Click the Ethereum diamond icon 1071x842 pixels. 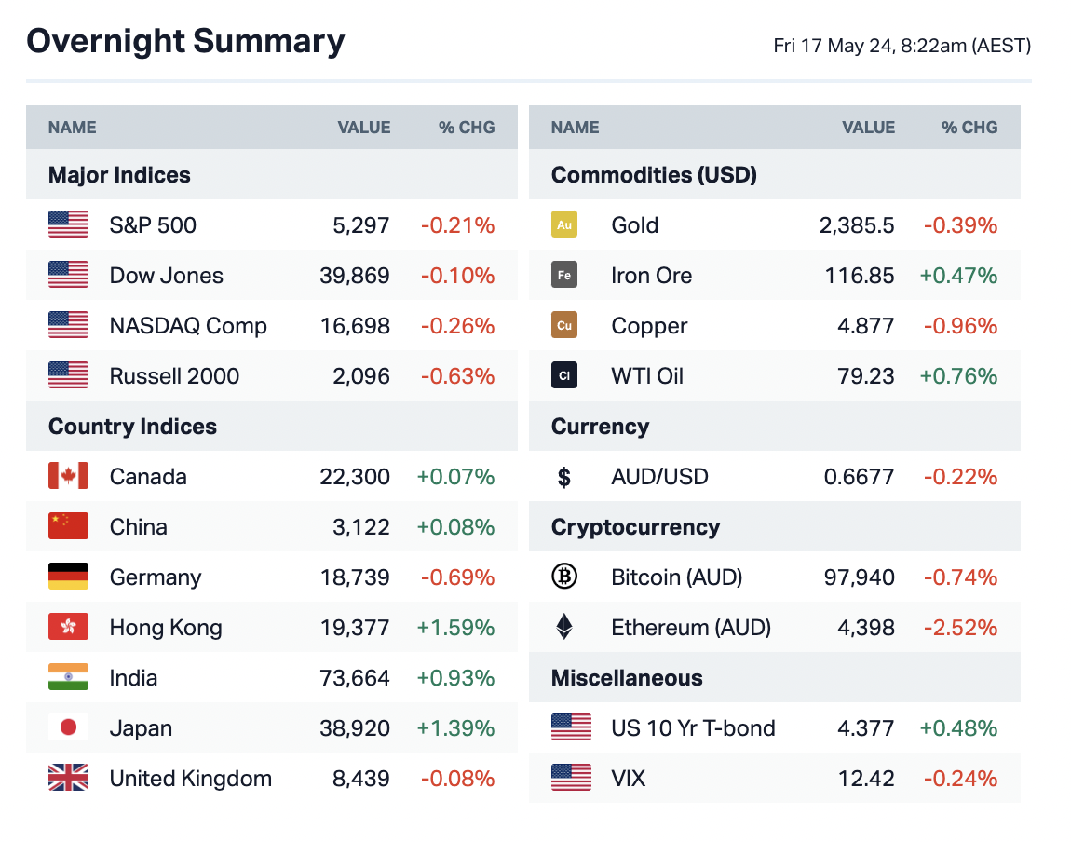coord(564,627)
